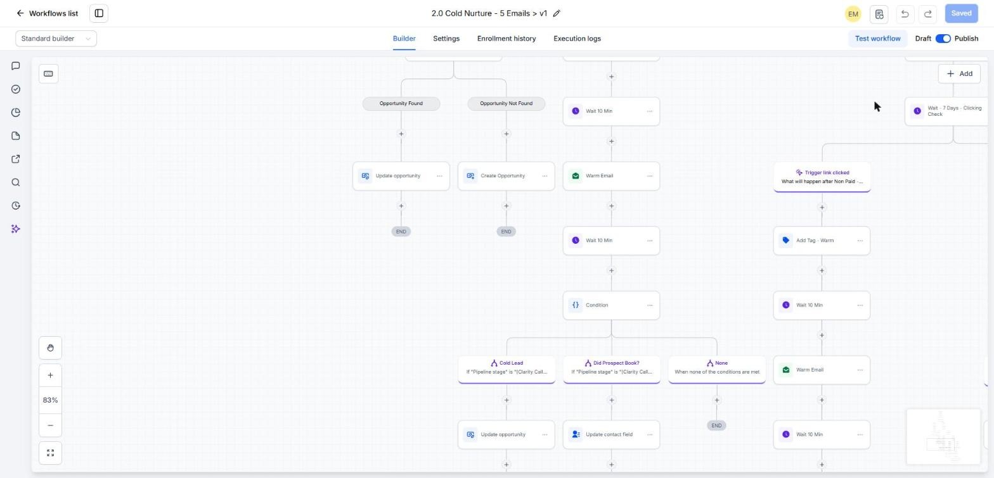Select the Opportunity Not Found branch
Viewport: 994px width, 478px height.
click(x=507, y=103)
